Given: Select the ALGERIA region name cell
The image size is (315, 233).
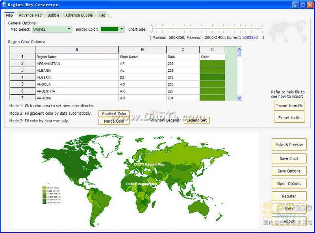Looking at the screenshot, I should tap(77, 77).
